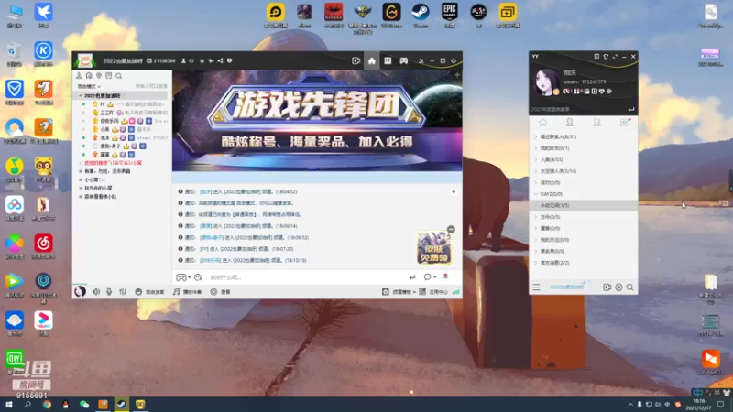Open the gamepad icon in the channel title bar

[x=403, y=60]
